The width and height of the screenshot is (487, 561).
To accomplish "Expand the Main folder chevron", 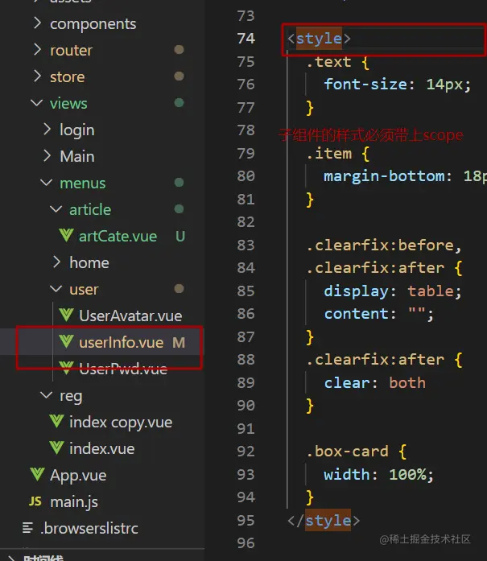I will click(47, 156).
